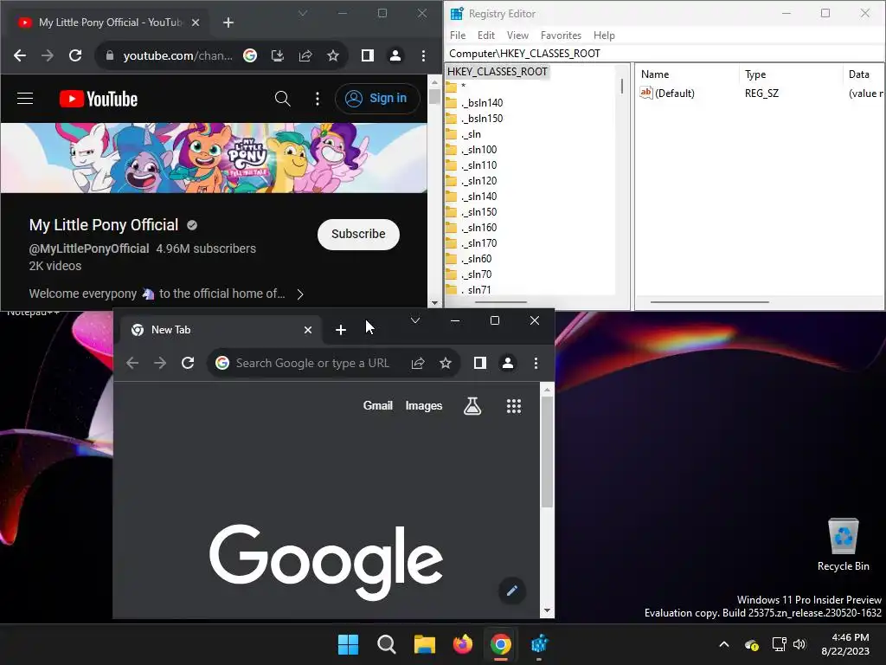Click Google icon in YouTube window address bar
The image size is (886, 665).
250,55
